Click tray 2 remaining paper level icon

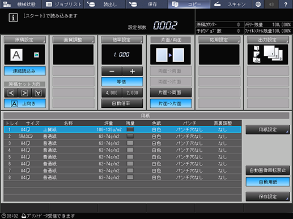pyautogui.click(x=130, y=136)
